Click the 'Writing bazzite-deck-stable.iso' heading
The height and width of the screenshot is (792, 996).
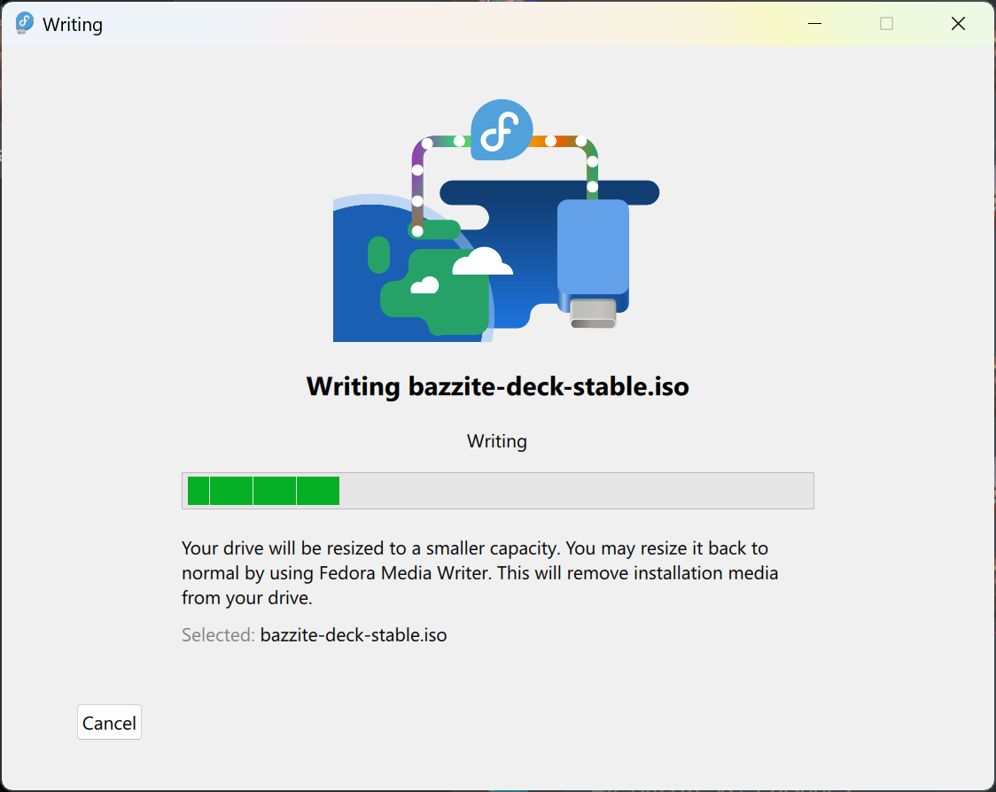click(x=497, y=386)
